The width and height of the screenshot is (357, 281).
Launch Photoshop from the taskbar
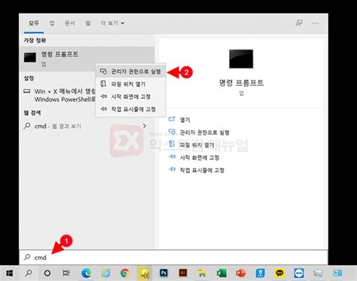pos(163,273)
